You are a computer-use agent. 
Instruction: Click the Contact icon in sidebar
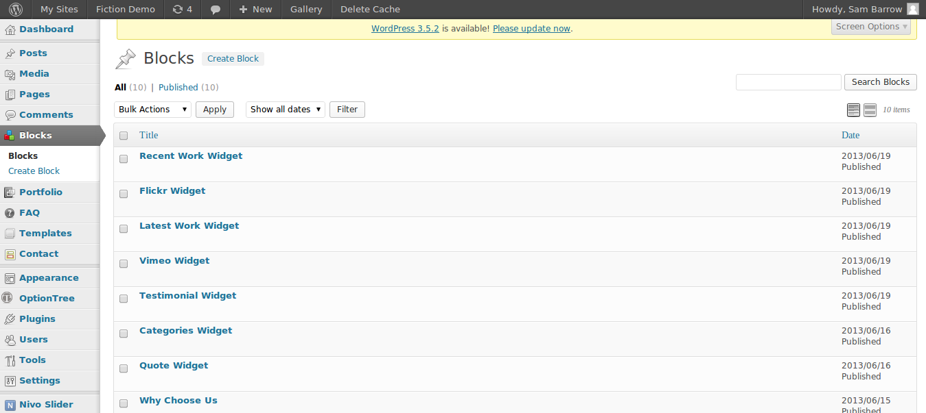[x=10, y=254]
